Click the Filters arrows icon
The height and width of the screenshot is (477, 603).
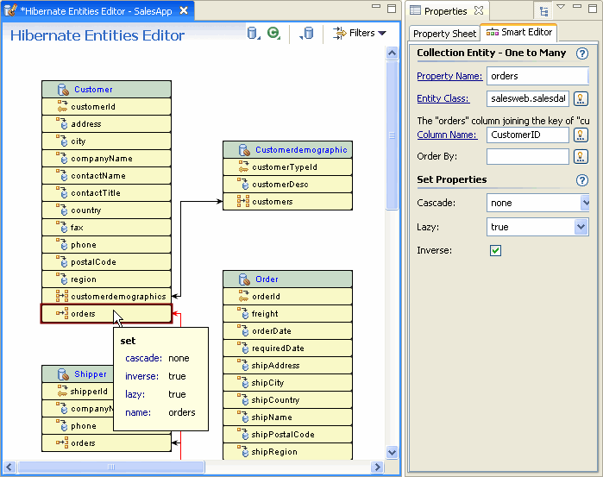click(x=339, y=33)
